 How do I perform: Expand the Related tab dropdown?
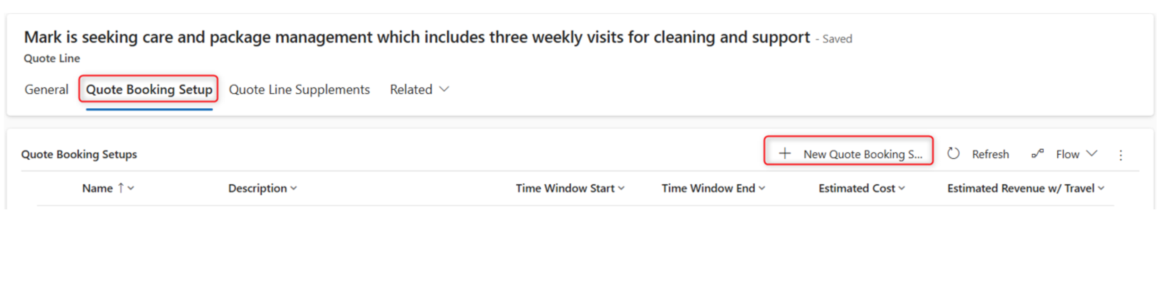click(444, 89)
